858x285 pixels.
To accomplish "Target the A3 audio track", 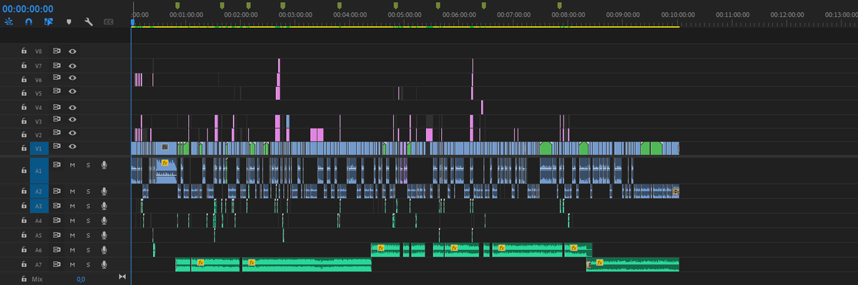I will click(39, 206).
